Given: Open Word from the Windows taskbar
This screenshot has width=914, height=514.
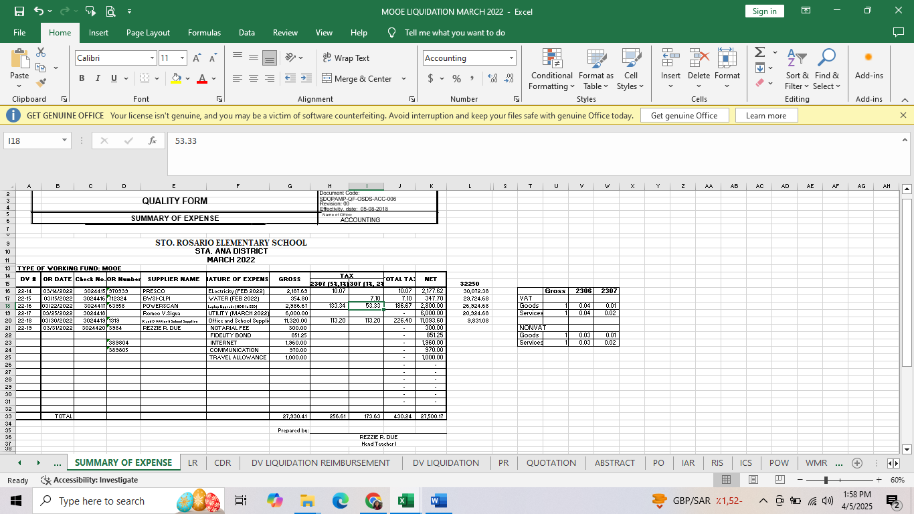Looking at the screenshot, I should pyautogui.click(x=437, y=501).
